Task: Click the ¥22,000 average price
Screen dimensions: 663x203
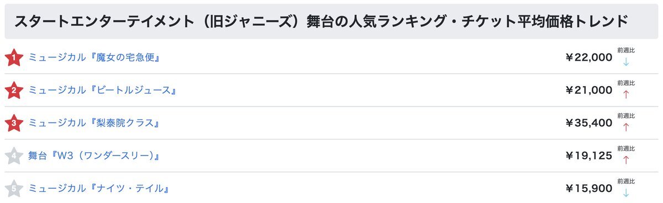Action: pos(589,57)
